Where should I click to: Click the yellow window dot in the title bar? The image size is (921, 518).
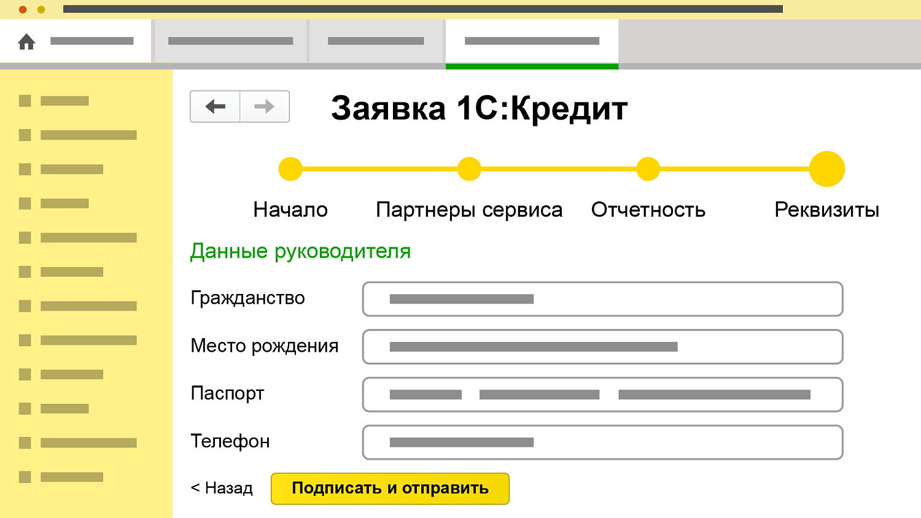point(41,9)
